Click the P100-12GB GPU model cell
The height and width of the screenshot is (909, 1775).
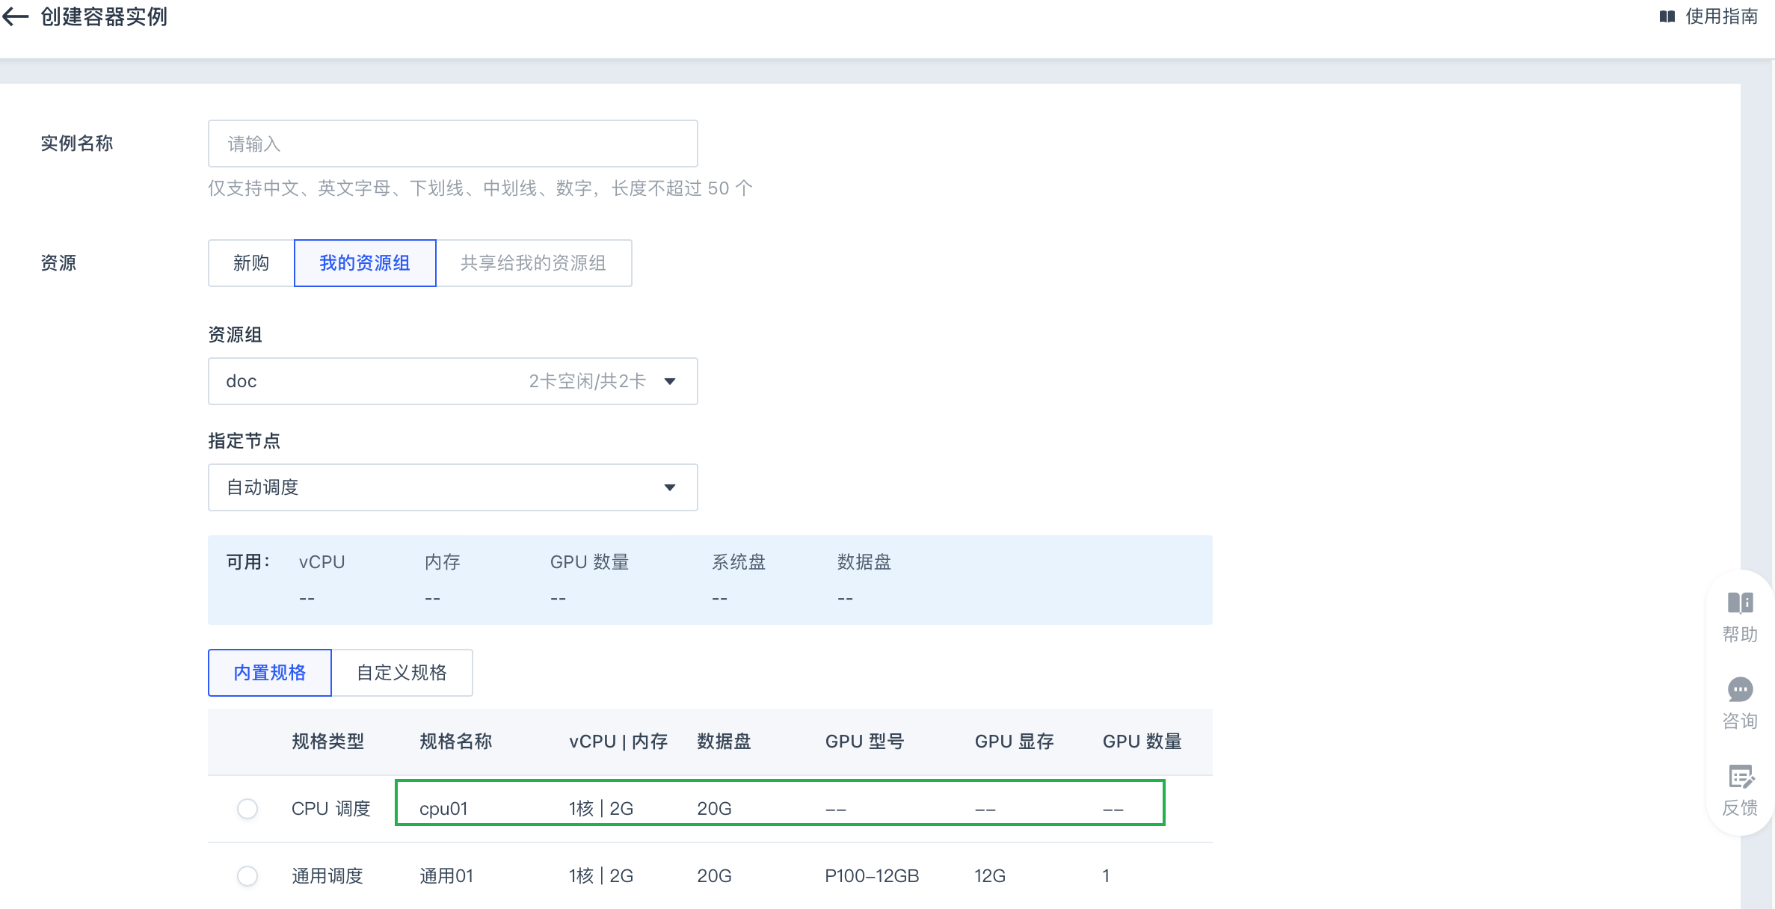coord(872,876)
